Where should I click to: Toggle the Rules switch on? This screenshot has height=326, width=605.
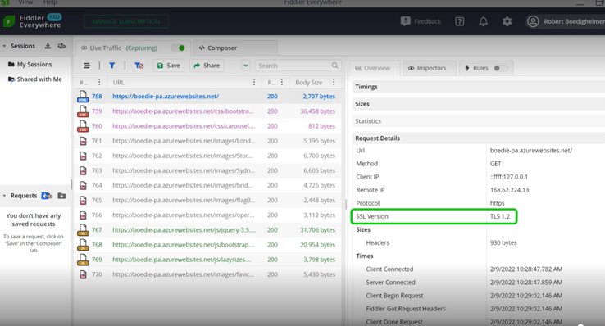pos(500,68)
